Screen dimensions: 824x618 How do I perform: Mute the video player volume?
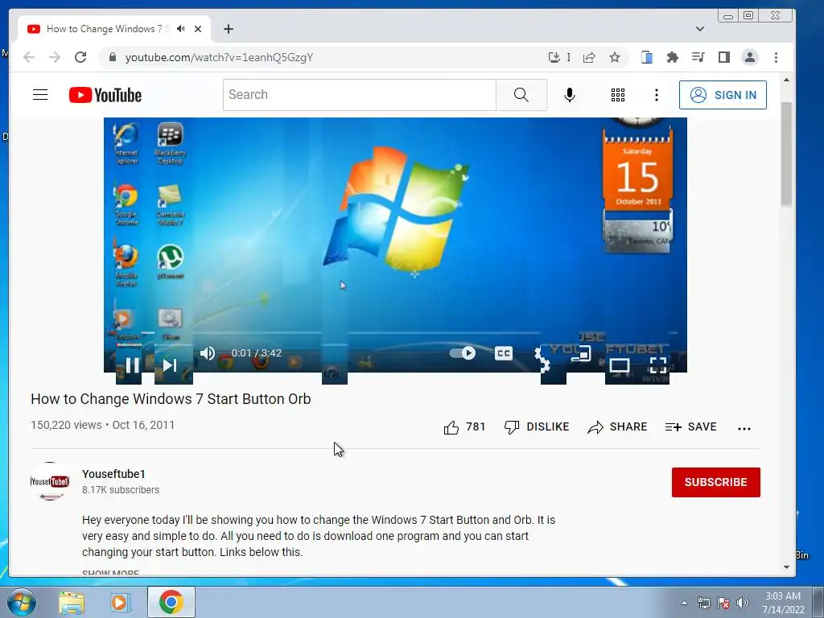tap(208, 353)
